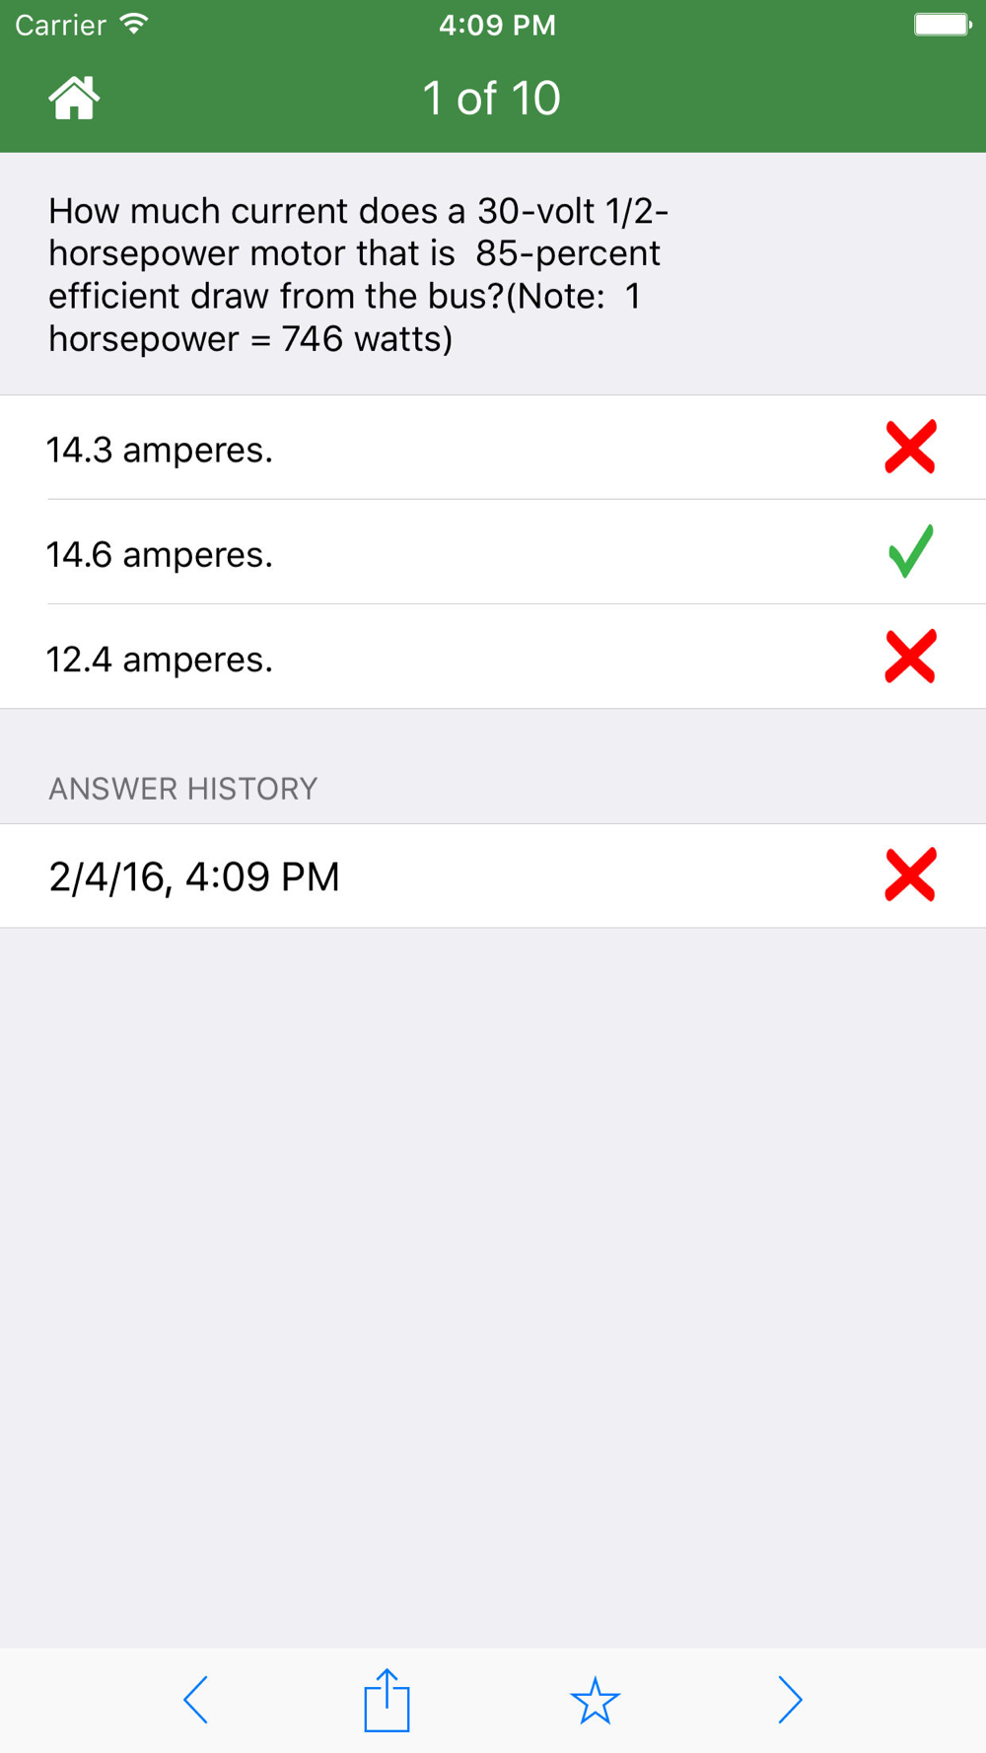Tap the question text about motor current
Viewport: 986px width, 1753px height.
(x=359, y=274)
